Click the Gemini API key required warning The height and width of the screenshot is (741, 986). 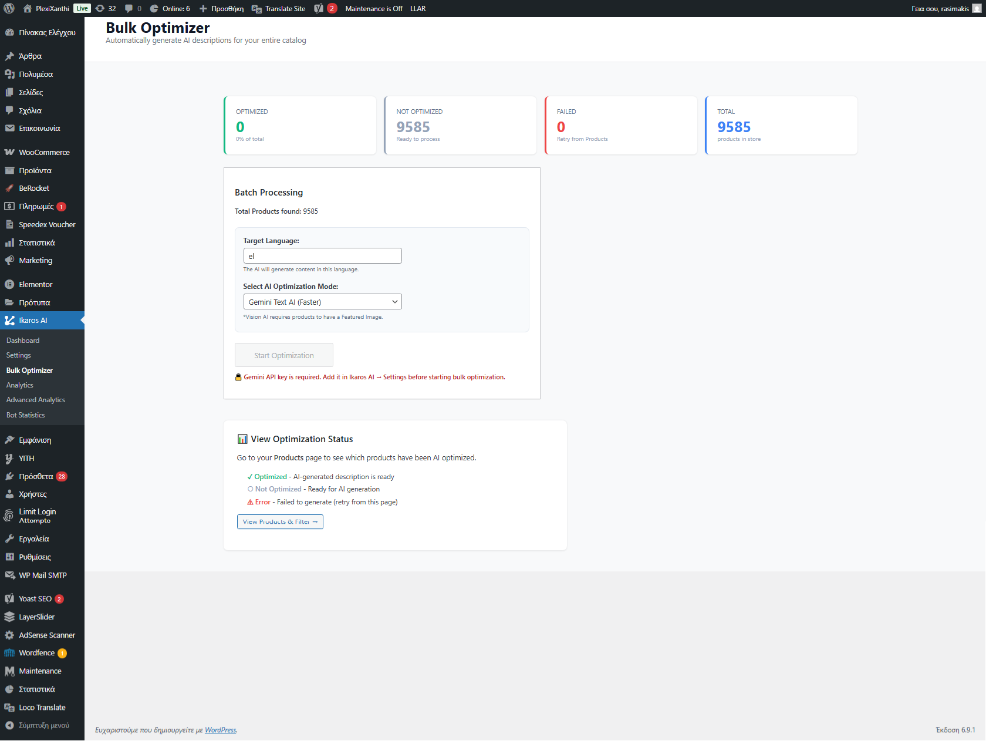point(370,377)
